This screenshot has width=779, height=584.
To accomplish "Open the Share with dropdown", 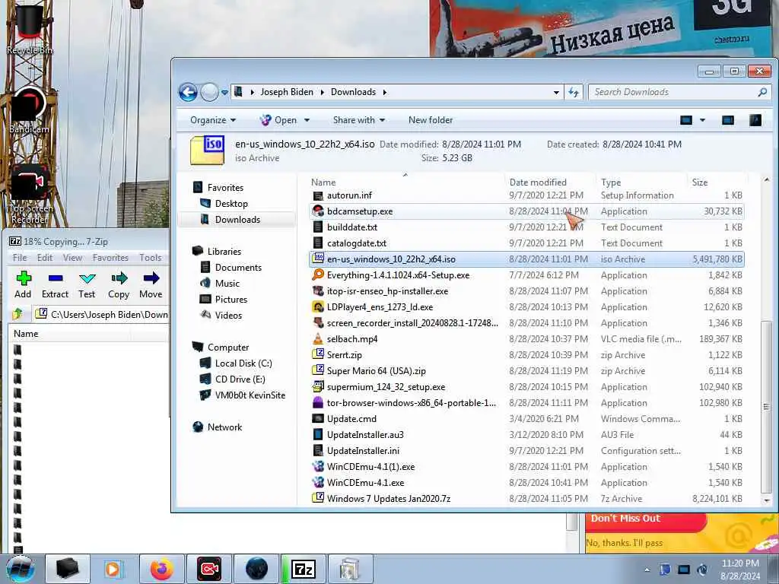I will (359, 120).
